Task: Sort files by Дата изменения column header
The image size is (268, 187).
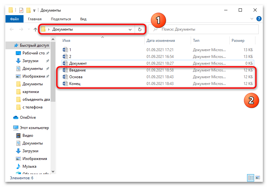Action: point(161,41)
